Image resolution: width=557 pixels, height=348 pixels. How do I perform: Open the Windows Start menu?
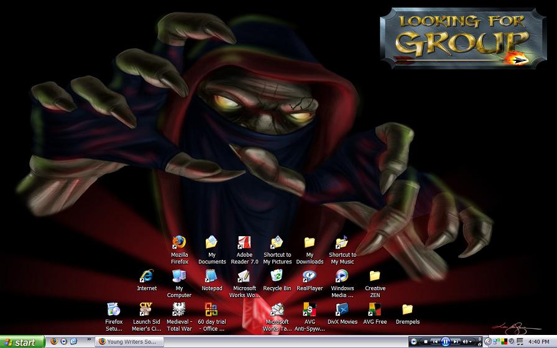coord(22,342)
